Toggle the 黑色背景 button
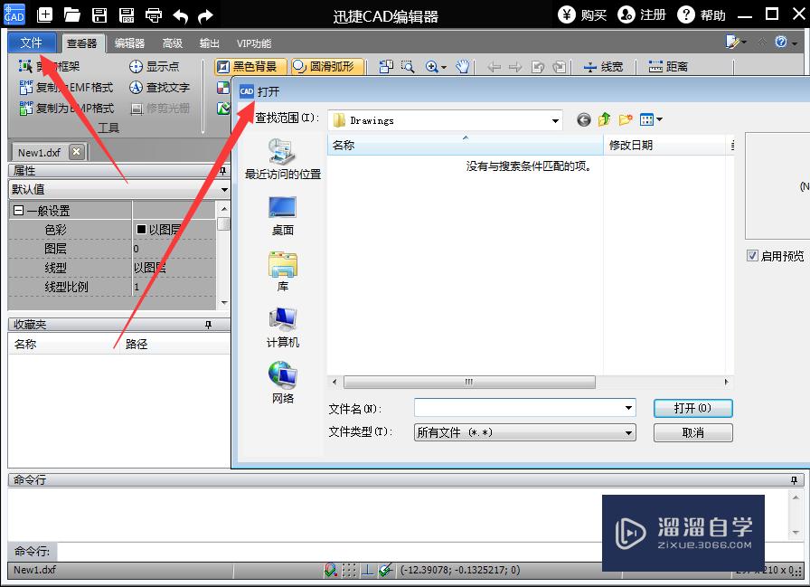This screenshot has height=587, width=810. click(250, 66)
